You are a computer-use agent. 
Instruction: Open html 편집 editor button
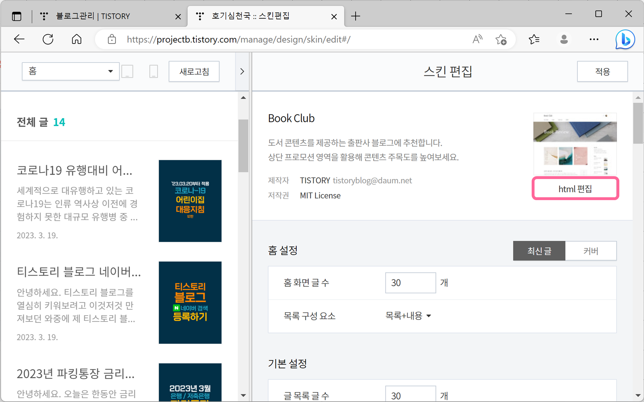tap(575, 189)
